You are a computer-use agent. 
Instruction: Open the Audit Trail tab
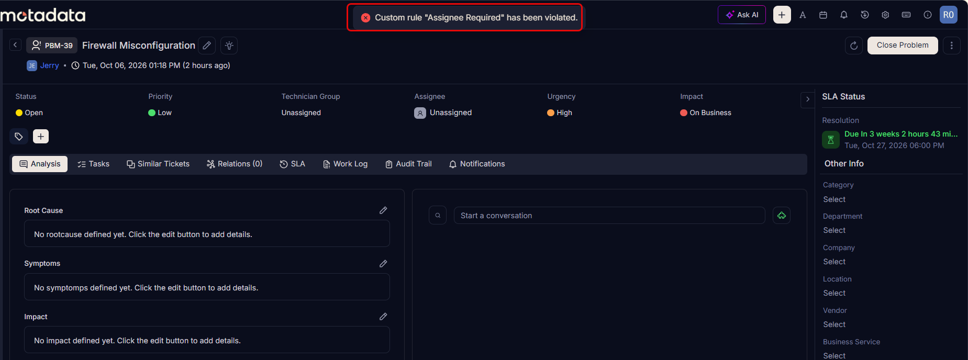[x=409, y=164]
